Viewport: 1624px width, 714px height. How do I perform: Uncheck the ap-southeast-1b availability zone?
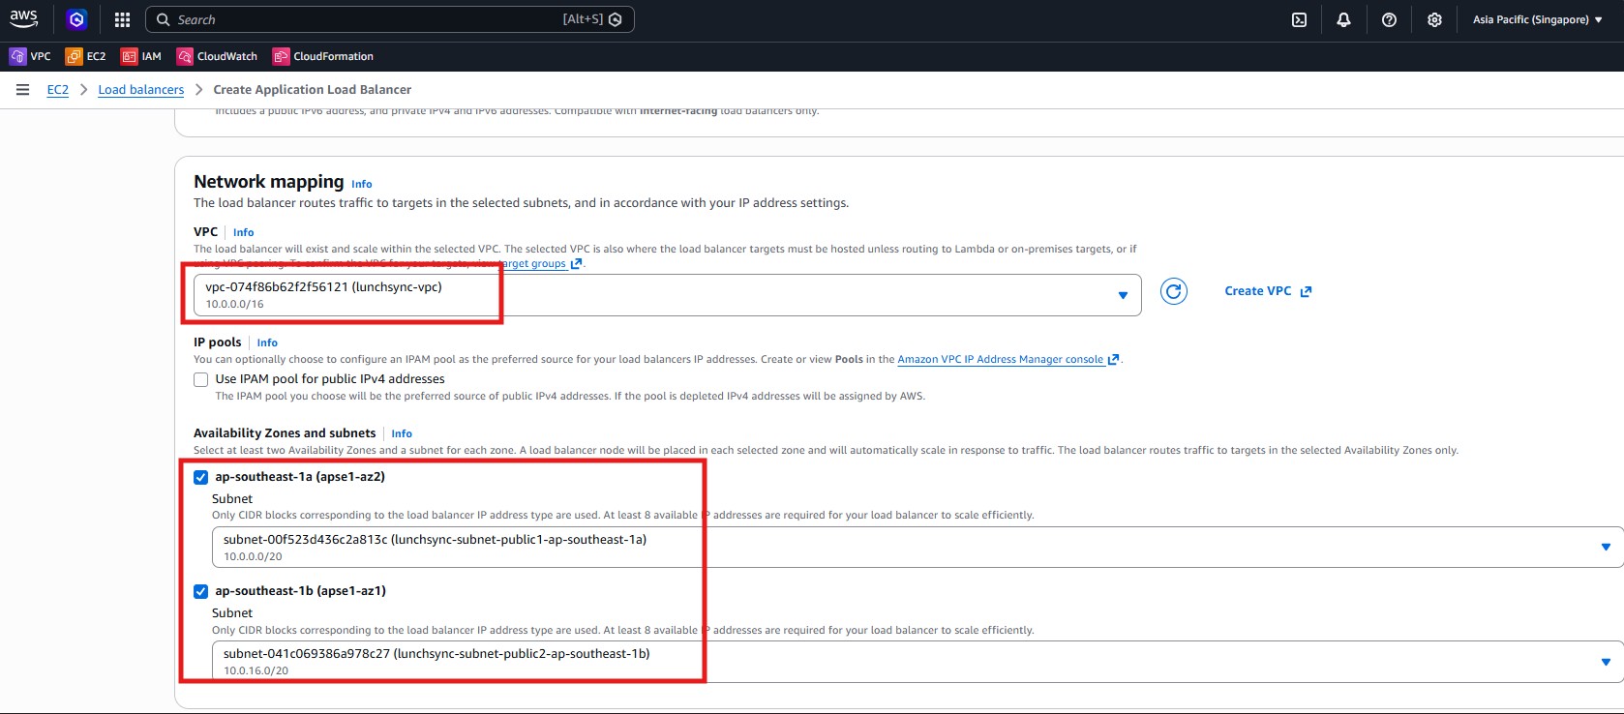coord(201,591)
